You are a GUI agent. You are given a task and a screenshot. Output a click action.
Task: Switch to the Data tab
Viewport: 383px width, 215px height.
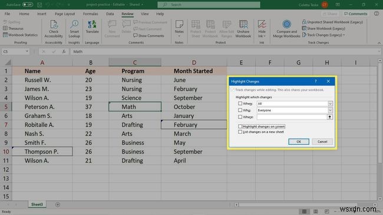(x=110, y=14)
